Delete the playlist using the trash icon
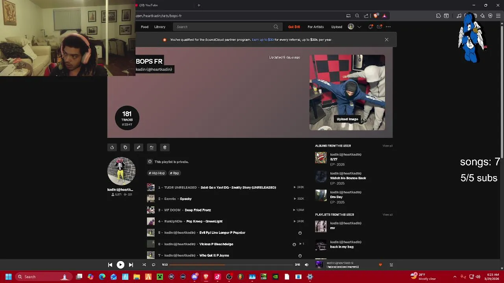Viewport: 504px width, 283px height. pyautogui.click(x=165, y=147)
